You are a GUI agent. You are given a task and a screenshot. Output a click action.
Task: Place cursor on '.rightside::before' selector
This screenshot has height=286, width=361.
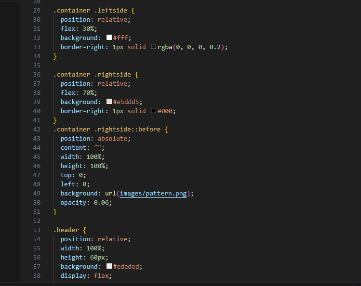[x=127, y=129]
